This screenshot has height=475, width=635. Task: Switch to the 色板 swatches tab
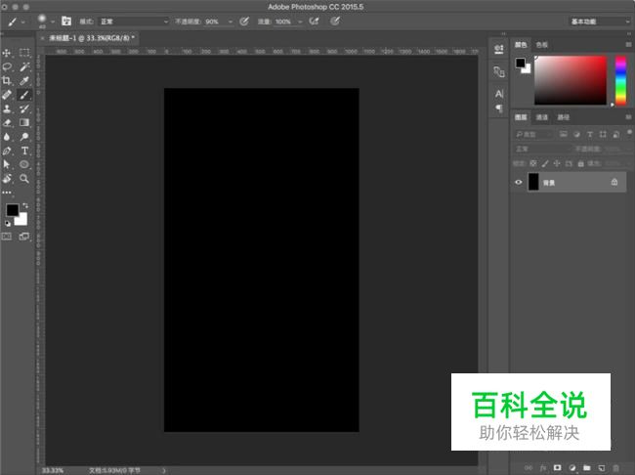click(x=542, y=44)
